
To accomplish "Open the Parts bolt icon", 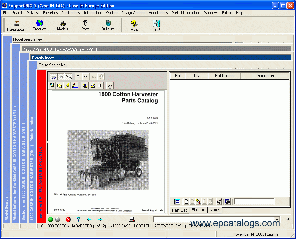I will click(85, 26).
